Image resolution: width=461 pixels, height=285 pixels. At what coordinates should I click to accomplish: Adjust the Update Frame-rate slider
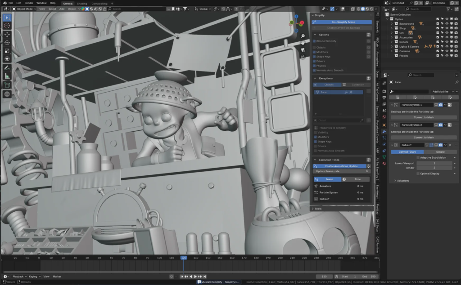point(341,171)
